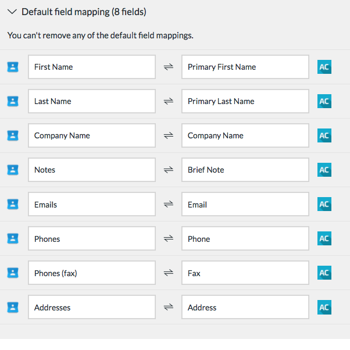The width and height of the screenshot is (350, 350).
Task: Click the contacts icon beside First Name
Action: pyautogui.click(x=13, y=67)
